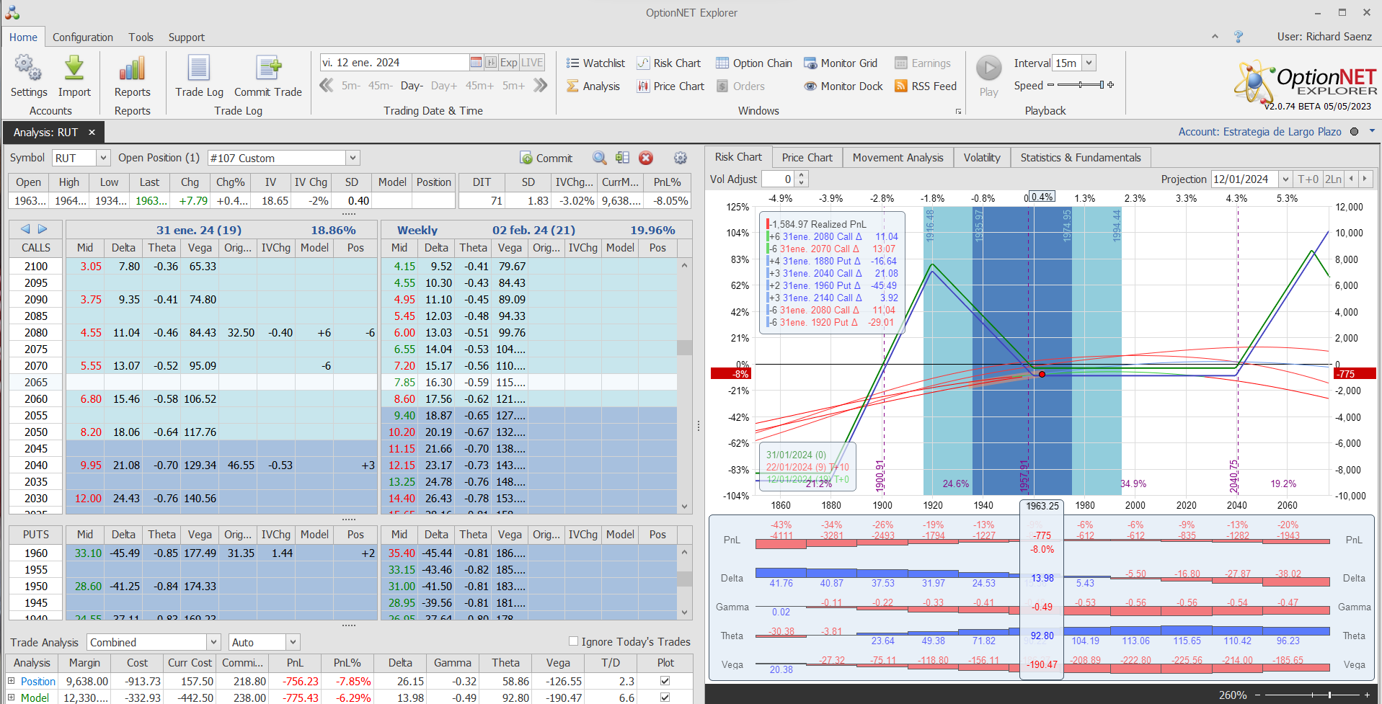
Task: Open the Watchlist window
Action: pos(595,63)
